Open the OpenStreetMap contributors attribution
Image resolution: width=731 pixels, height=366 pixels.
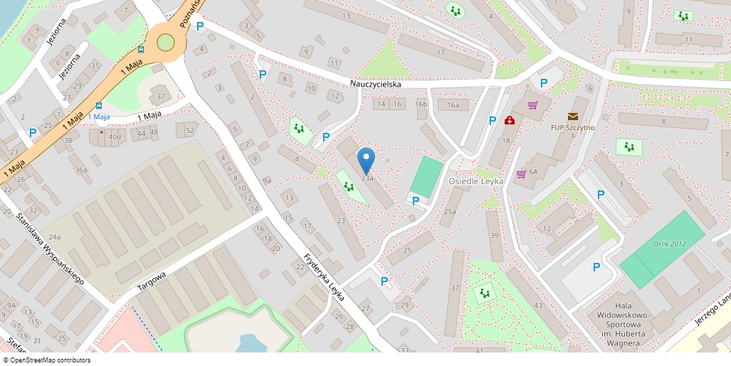(47, 360)
